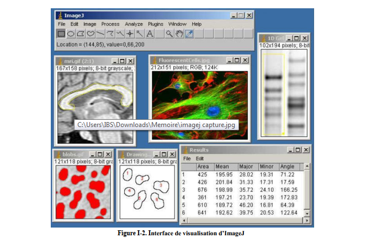The height and width of the screenshot is (243, 366).
Task: Activate the Hand scrolling tool
Action: click(x=179, y=34)
